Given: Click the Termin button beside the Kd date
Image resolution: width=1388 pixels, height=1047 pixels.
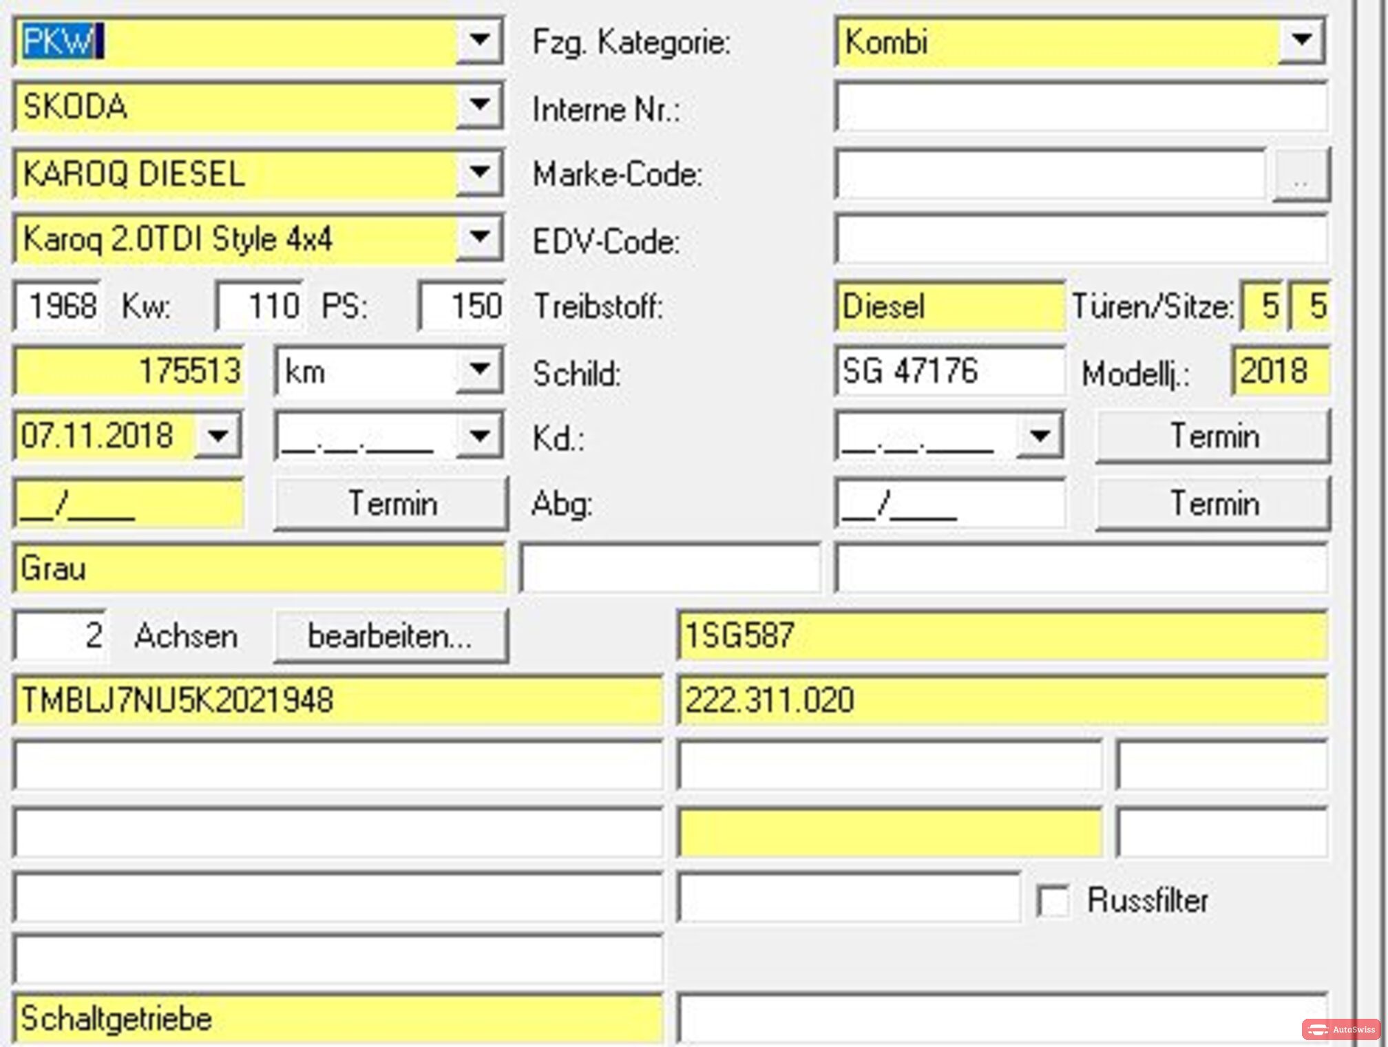Looking at the screenshot, I should click(1214, 436).
